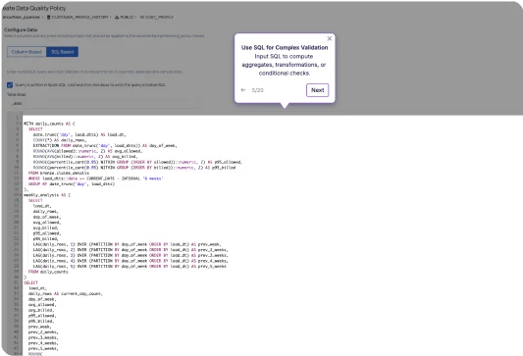Screen dimensions: 523x356
Task: Collapse the weekly_analysis CTE fold arrow
Action: (x=21, y=195)
